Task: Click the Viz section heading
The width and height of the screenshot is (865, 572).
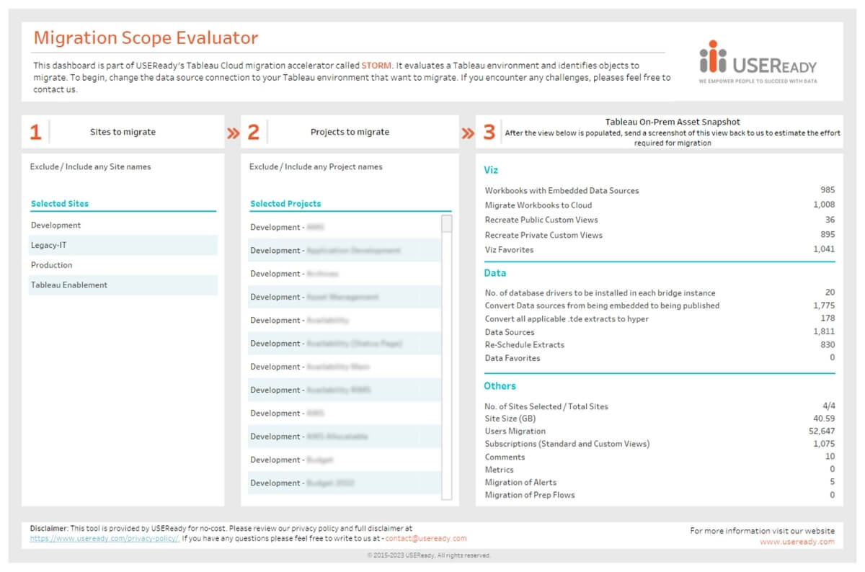Action: point(491,171)
